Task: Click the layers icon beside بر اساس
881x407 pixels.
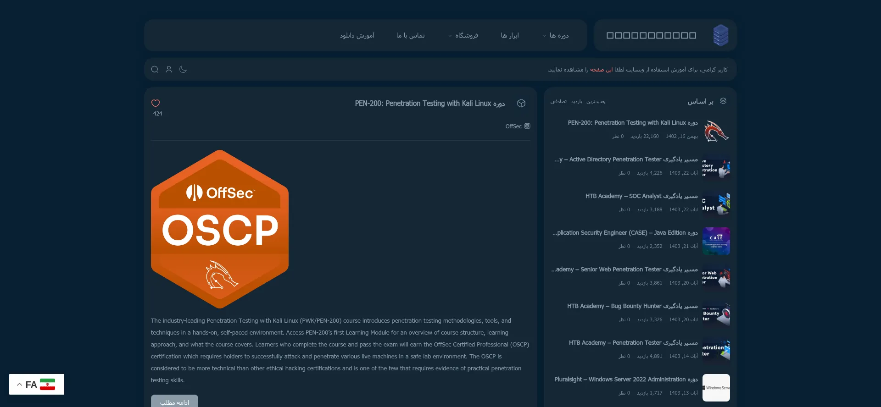Action: (x=723, y=101)
